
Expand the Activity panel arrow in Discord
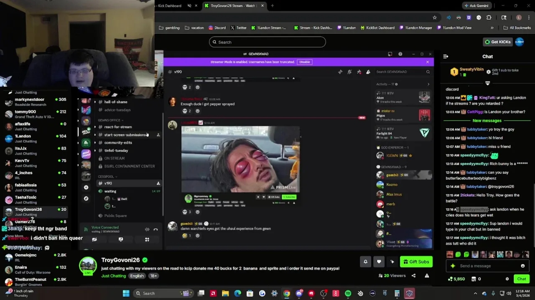coord(428,84)
